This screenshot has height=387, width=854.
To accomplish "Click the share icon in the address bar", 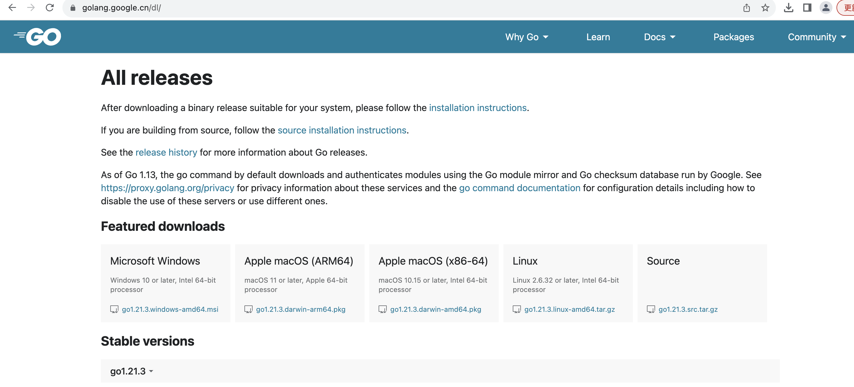I will pos(746,8).
